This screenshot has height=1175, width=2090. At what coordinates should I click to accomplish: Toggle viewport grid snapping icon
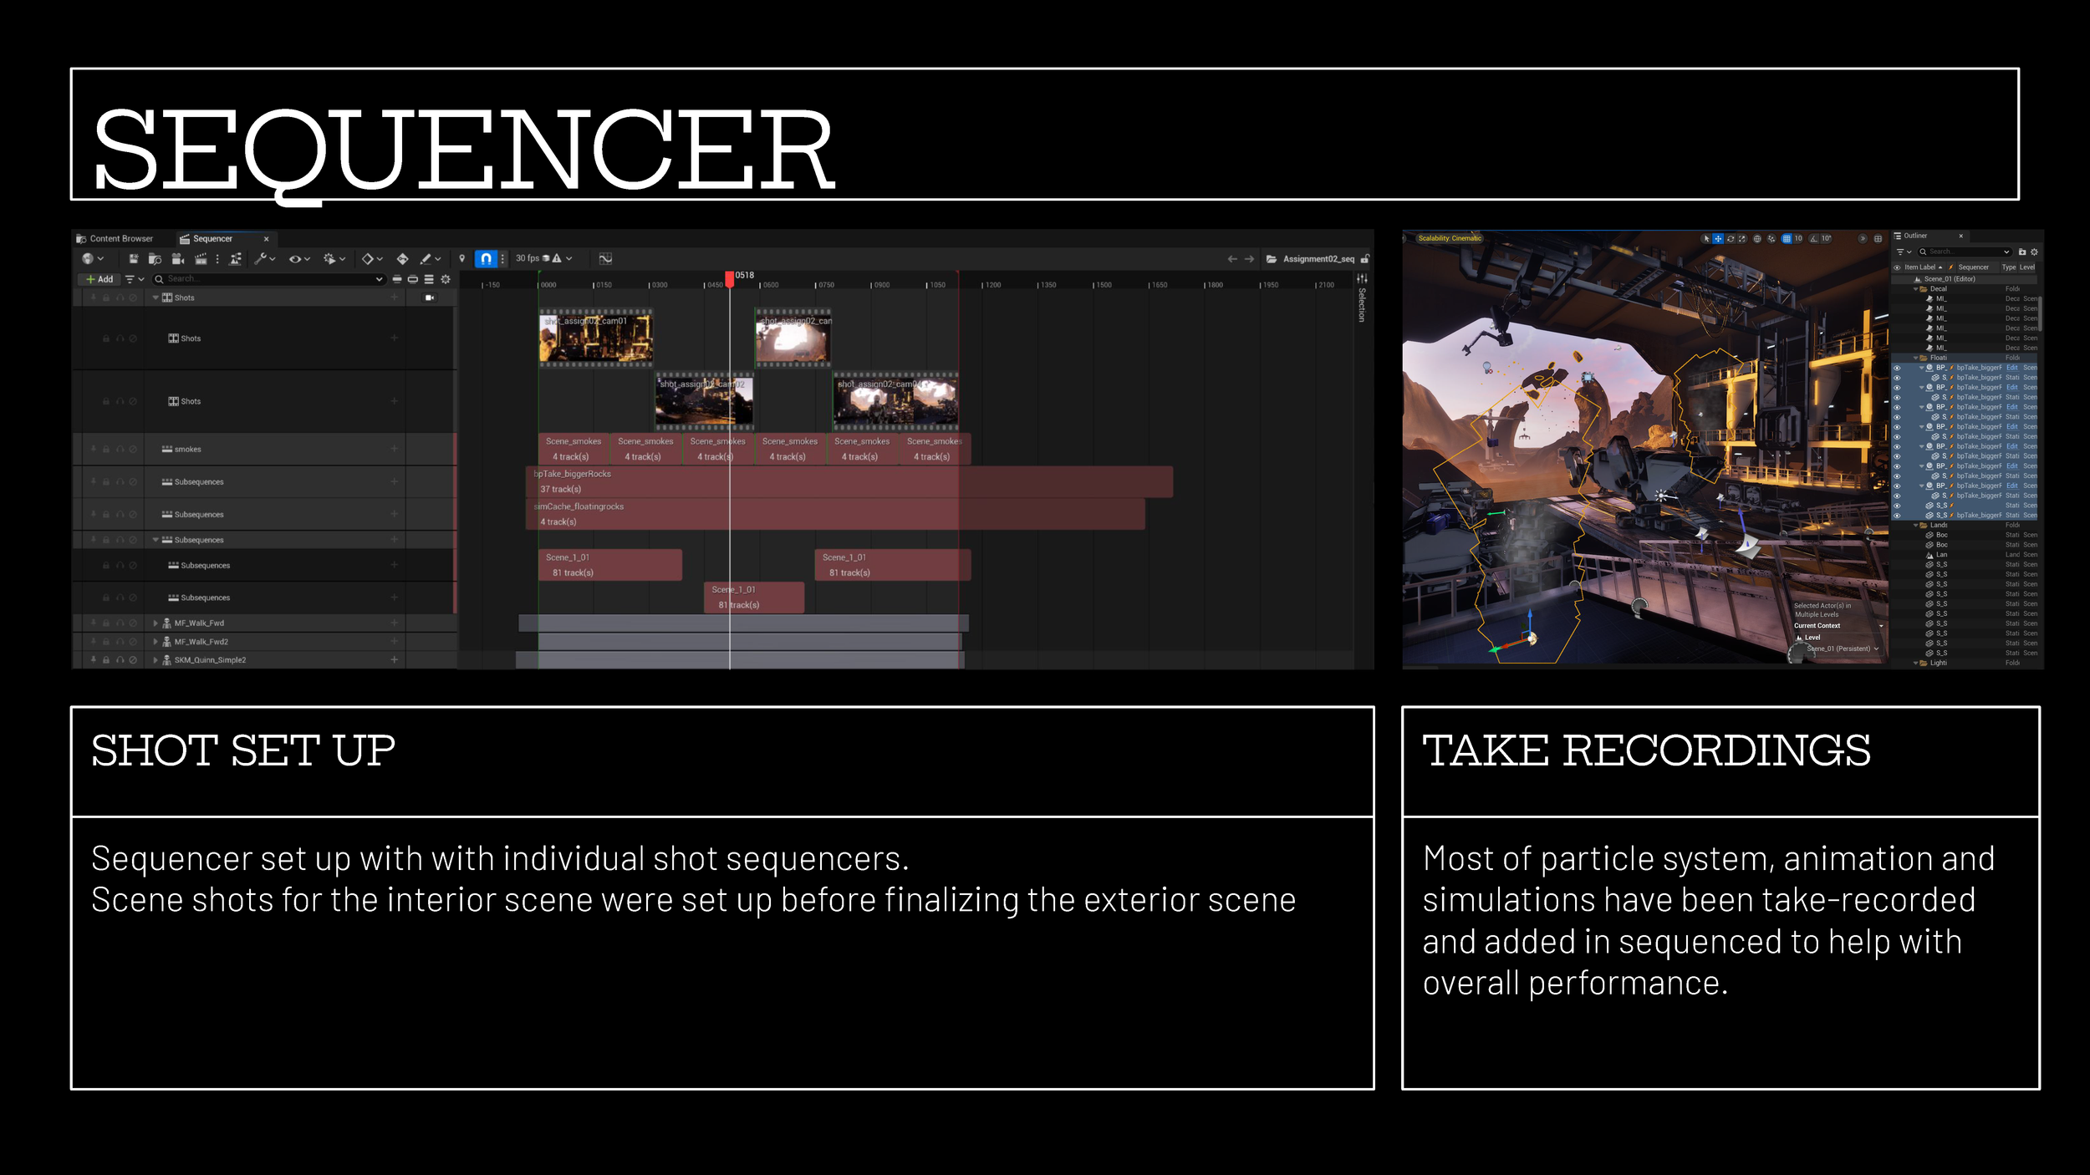click(1787, 239)
